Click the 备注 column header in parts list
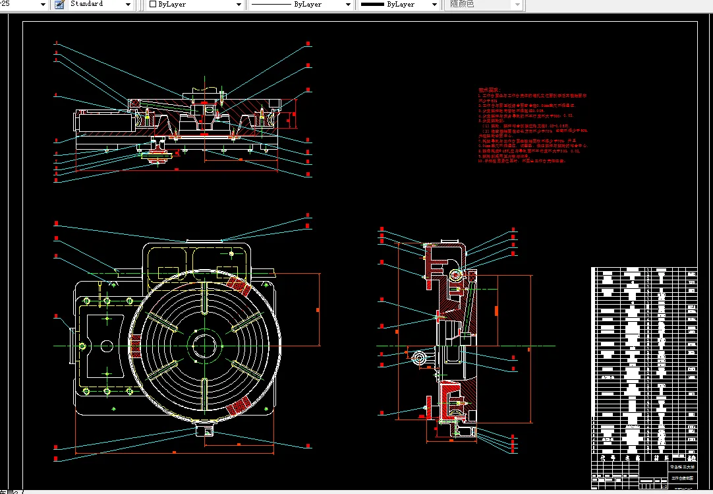The width and height of the screenshot is (713, 494). point(692,458)
